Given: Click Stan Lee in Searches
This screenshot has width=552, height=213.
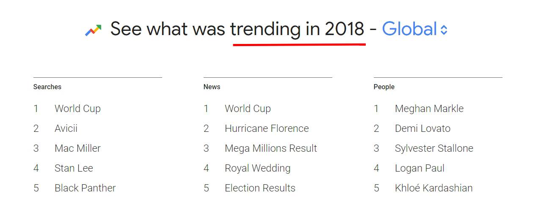Looking at the screenshot, I should click(74, 168).
